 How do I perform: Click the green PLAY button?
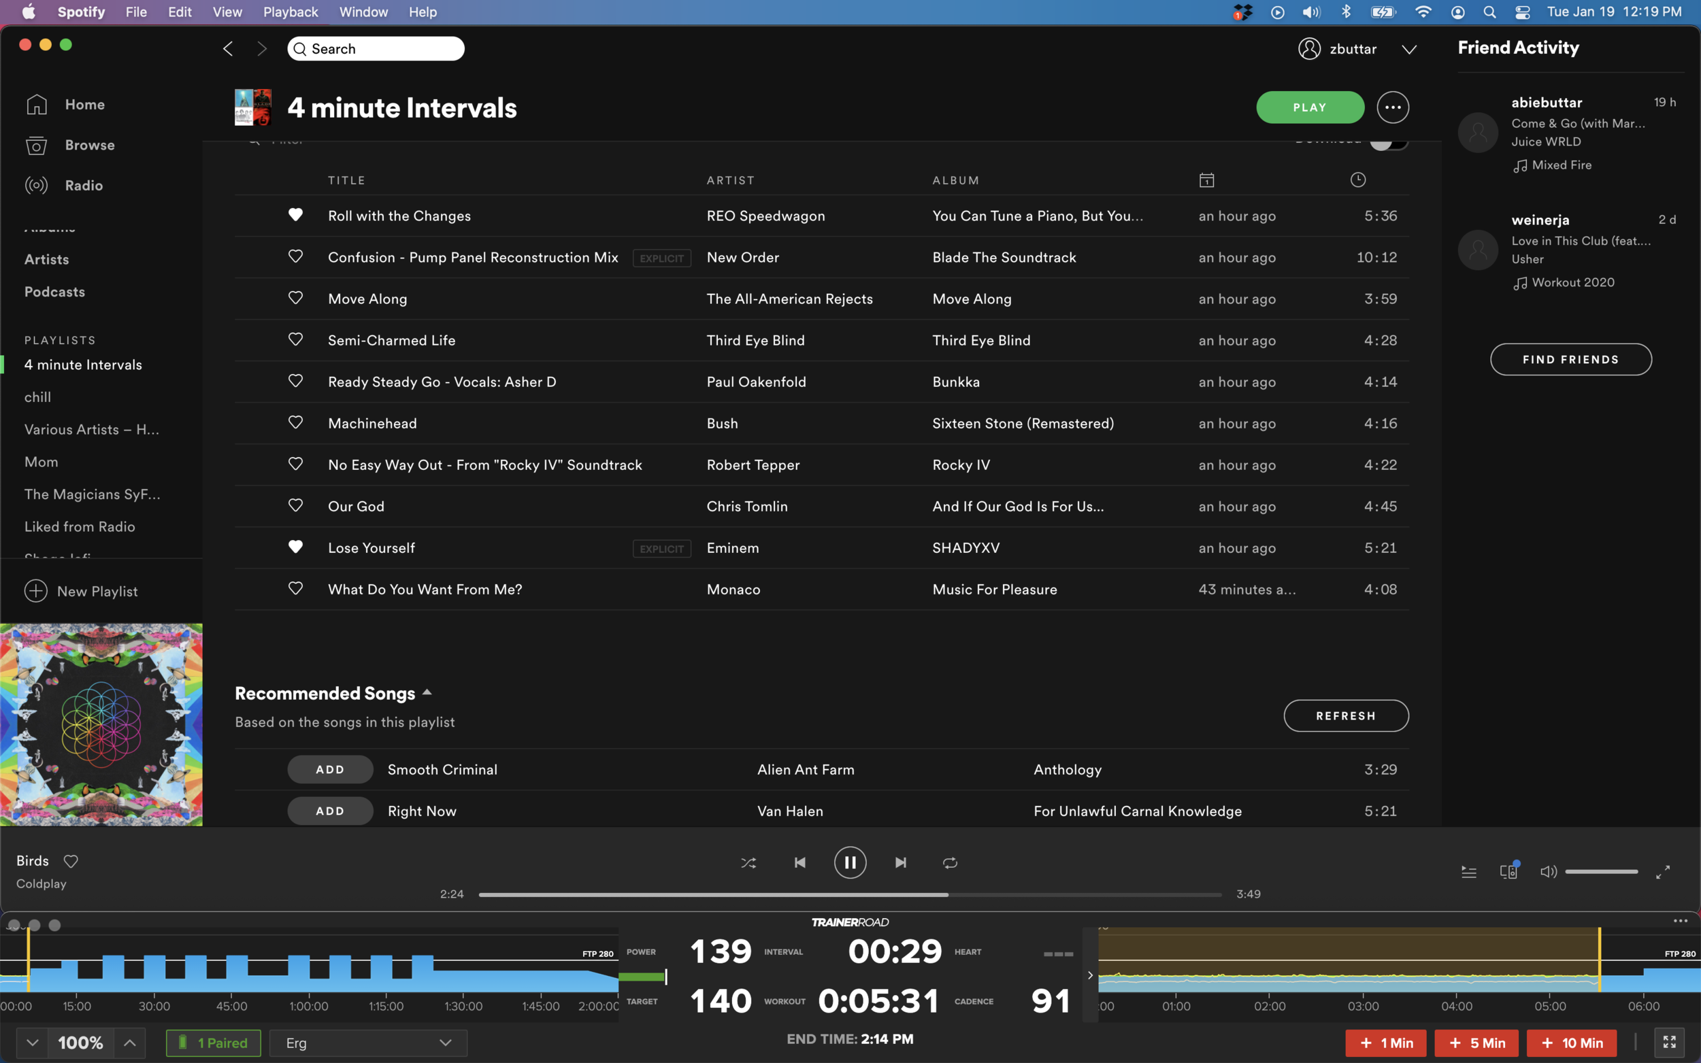click(1310, 107)
